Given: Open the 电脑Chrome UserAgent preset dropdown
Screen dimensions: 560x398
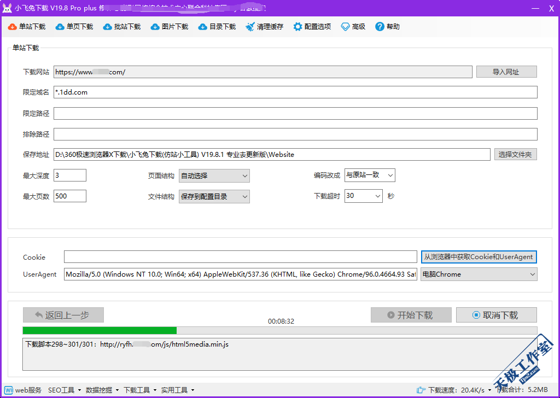Looking at the screenshot, I should [x=479, y=274].
